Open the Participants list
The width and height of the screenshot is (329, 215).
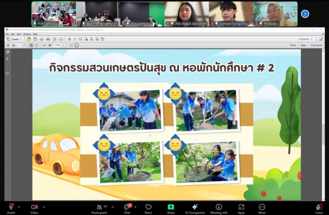click(x=99, y=207)
